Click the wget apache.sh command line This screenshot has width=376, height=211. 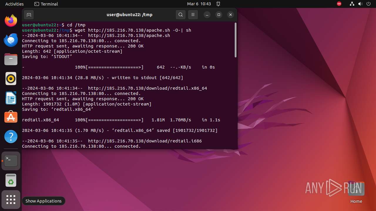[107, 30]
